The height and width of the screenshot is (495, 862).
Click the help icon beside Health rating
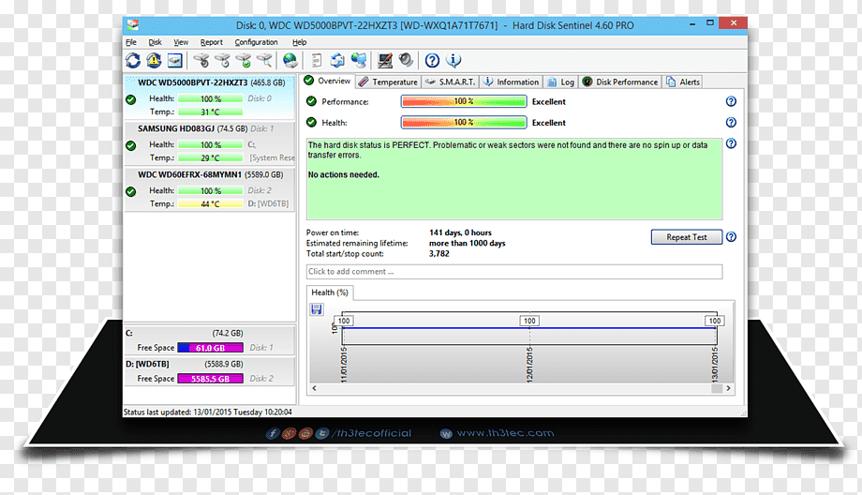point(731,122)
